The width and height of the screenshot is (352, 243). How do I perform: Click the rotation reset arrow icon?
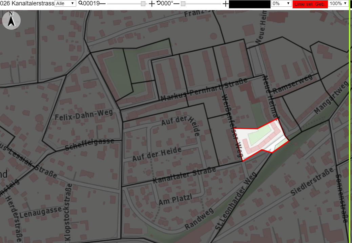pyautogui.click(x=159, y=3)
